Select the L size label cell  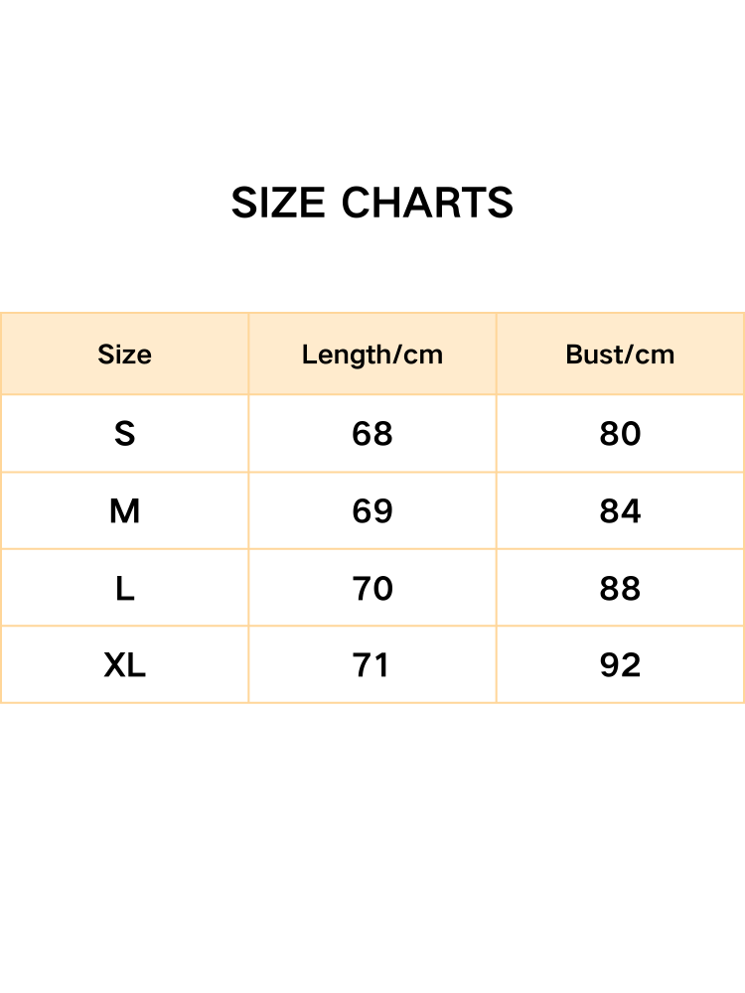coord(124,589)
